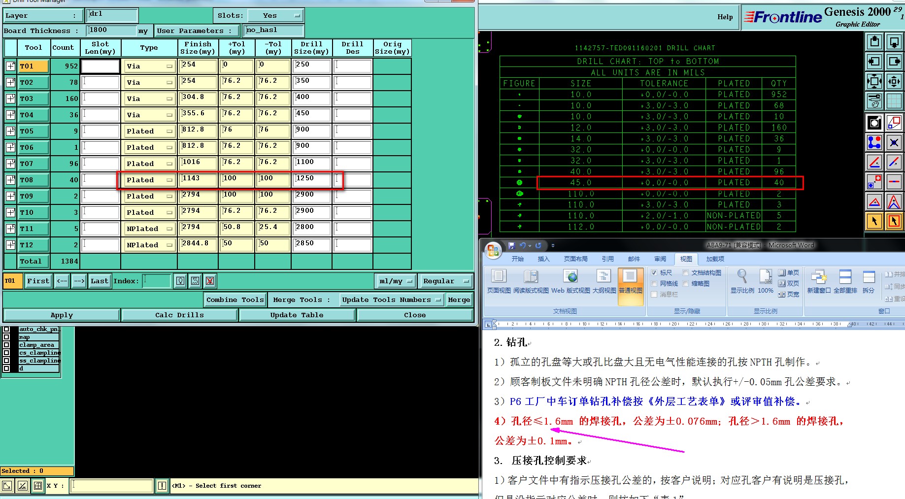This screenshot has height=499, width=905.
Task: Click the blue and red connected dots icon
Action: pos(874,143)
